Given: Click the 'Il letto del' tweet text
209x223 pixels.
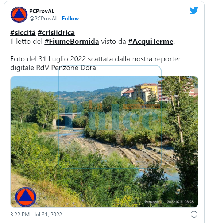Looking at the screenshot, I should tap(27, 41).
